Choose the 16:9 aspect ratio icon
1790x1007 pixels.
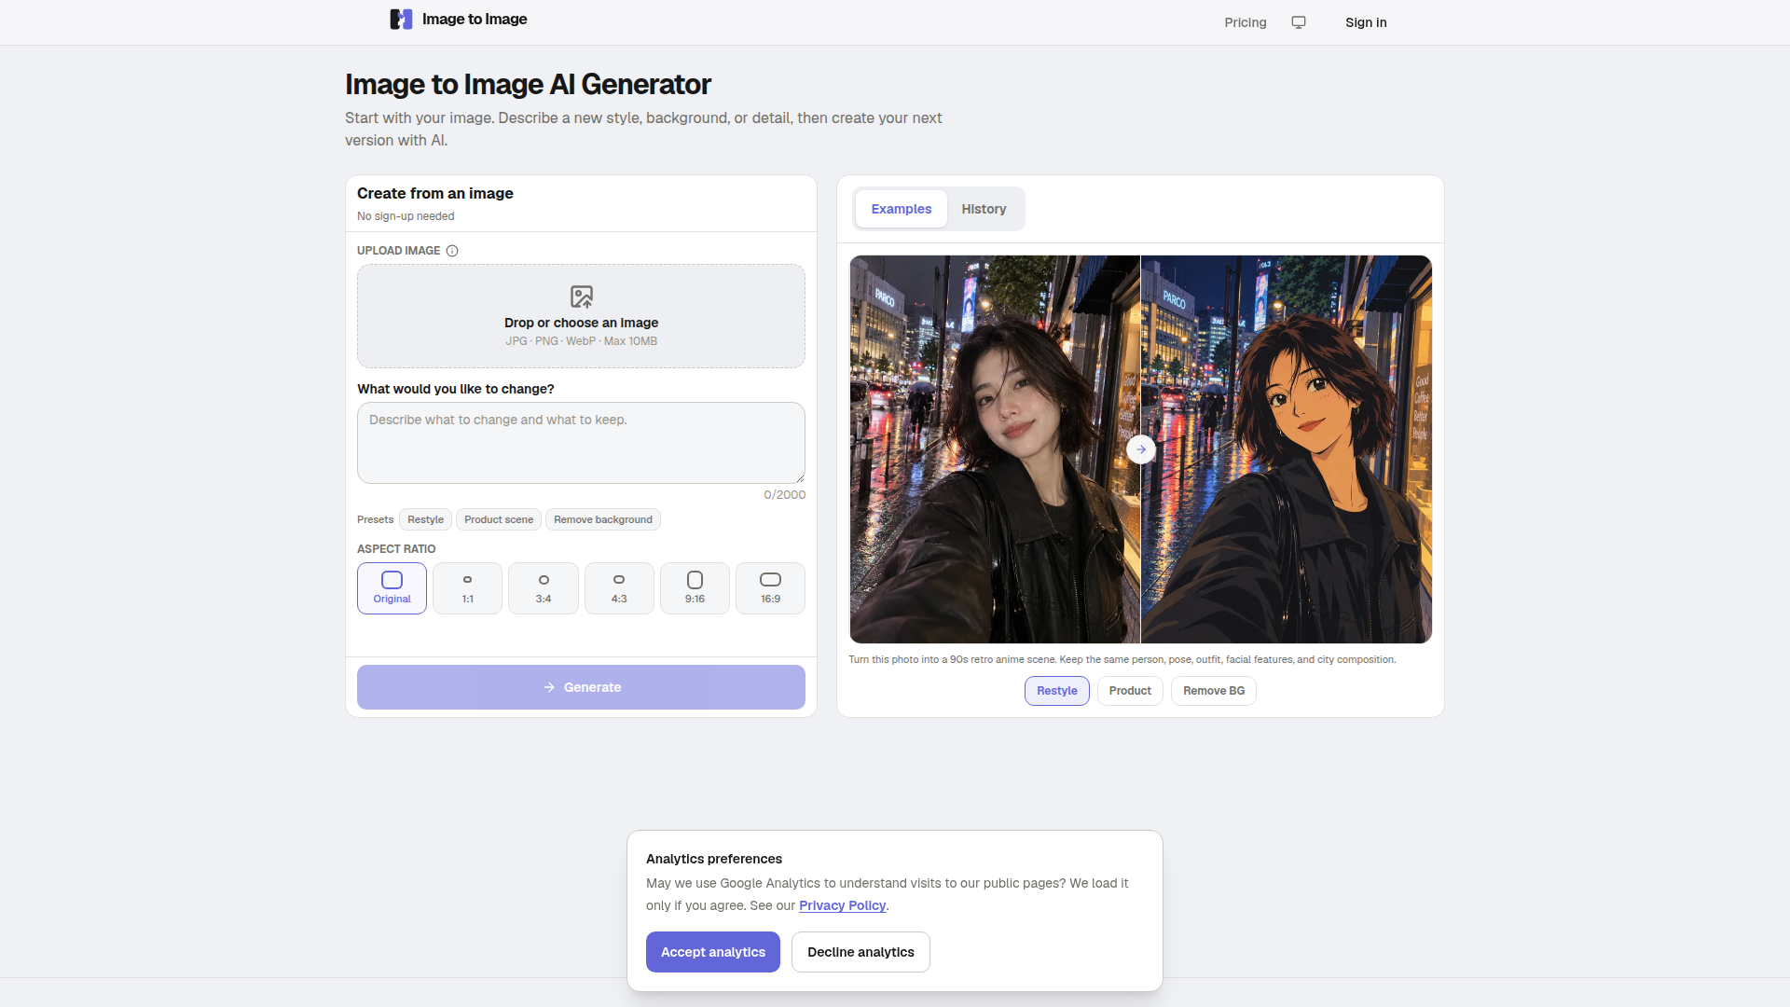(770, 580)
